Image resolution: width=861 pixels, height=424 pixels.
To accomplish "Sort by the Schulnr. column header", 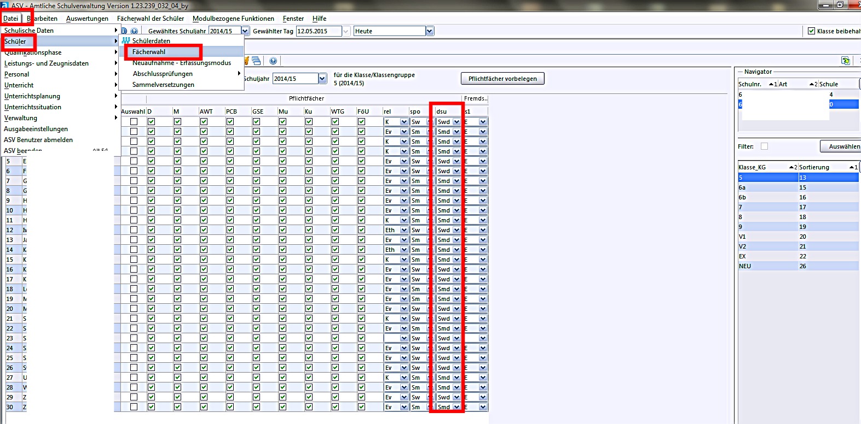I will 758,84.
